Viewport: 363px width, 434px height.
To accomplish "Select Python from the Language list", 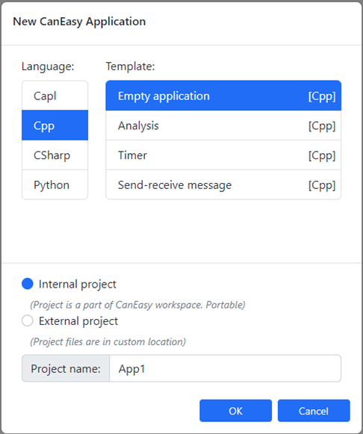I will click(55, 185).
